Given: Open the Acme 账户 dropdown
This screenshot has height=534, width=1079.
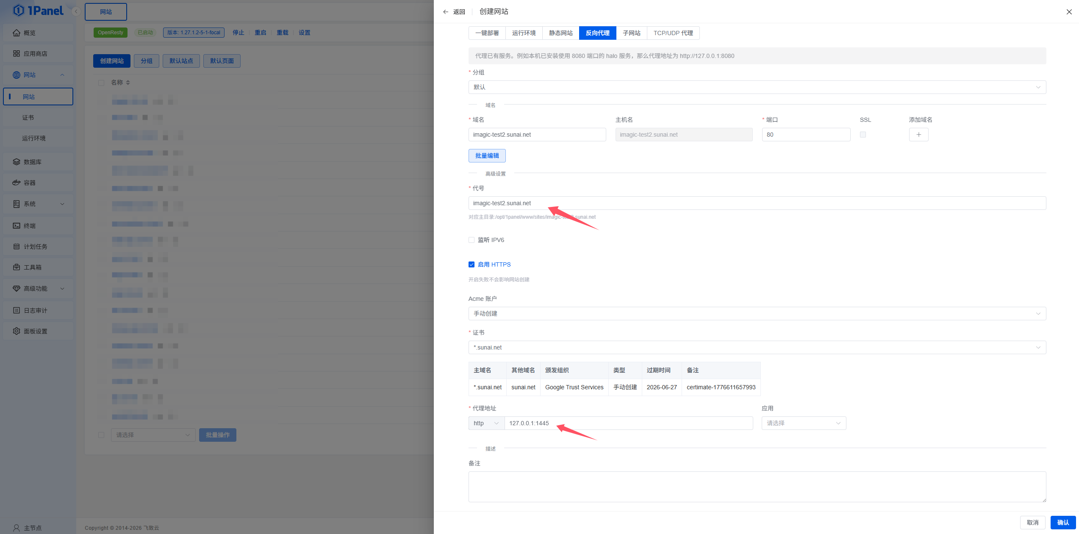Looking at the screenshot, I should click(757, 314).
